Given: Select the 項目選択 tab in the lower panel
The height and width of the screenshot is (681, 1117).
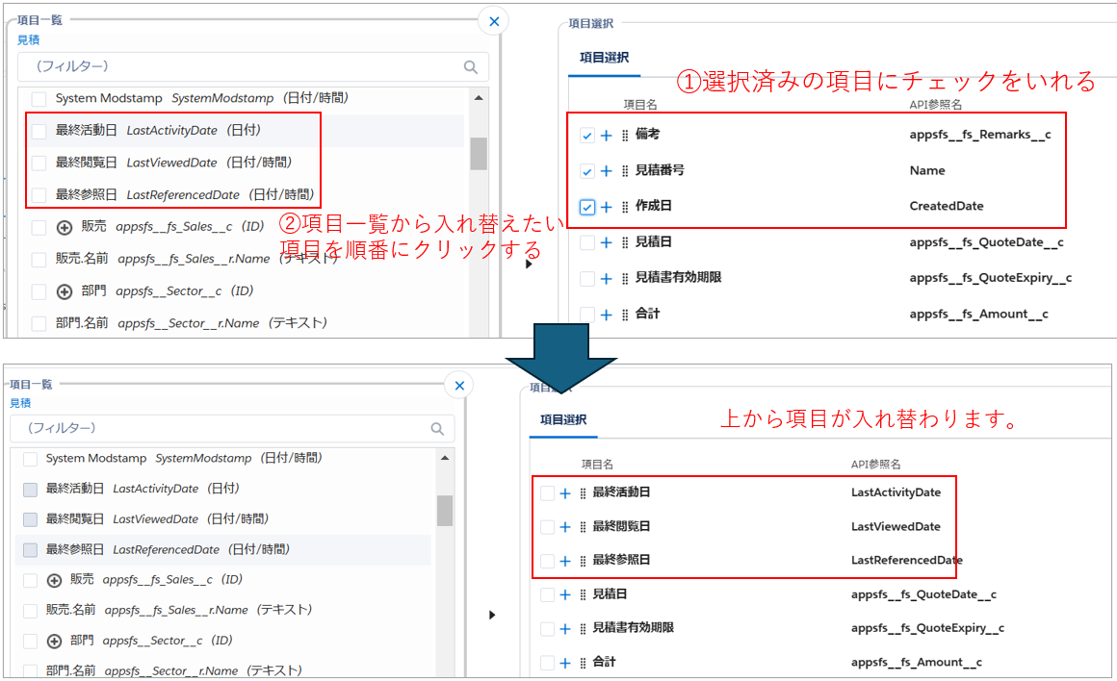Looking at the screenshot, I should (x=563, y=419).
